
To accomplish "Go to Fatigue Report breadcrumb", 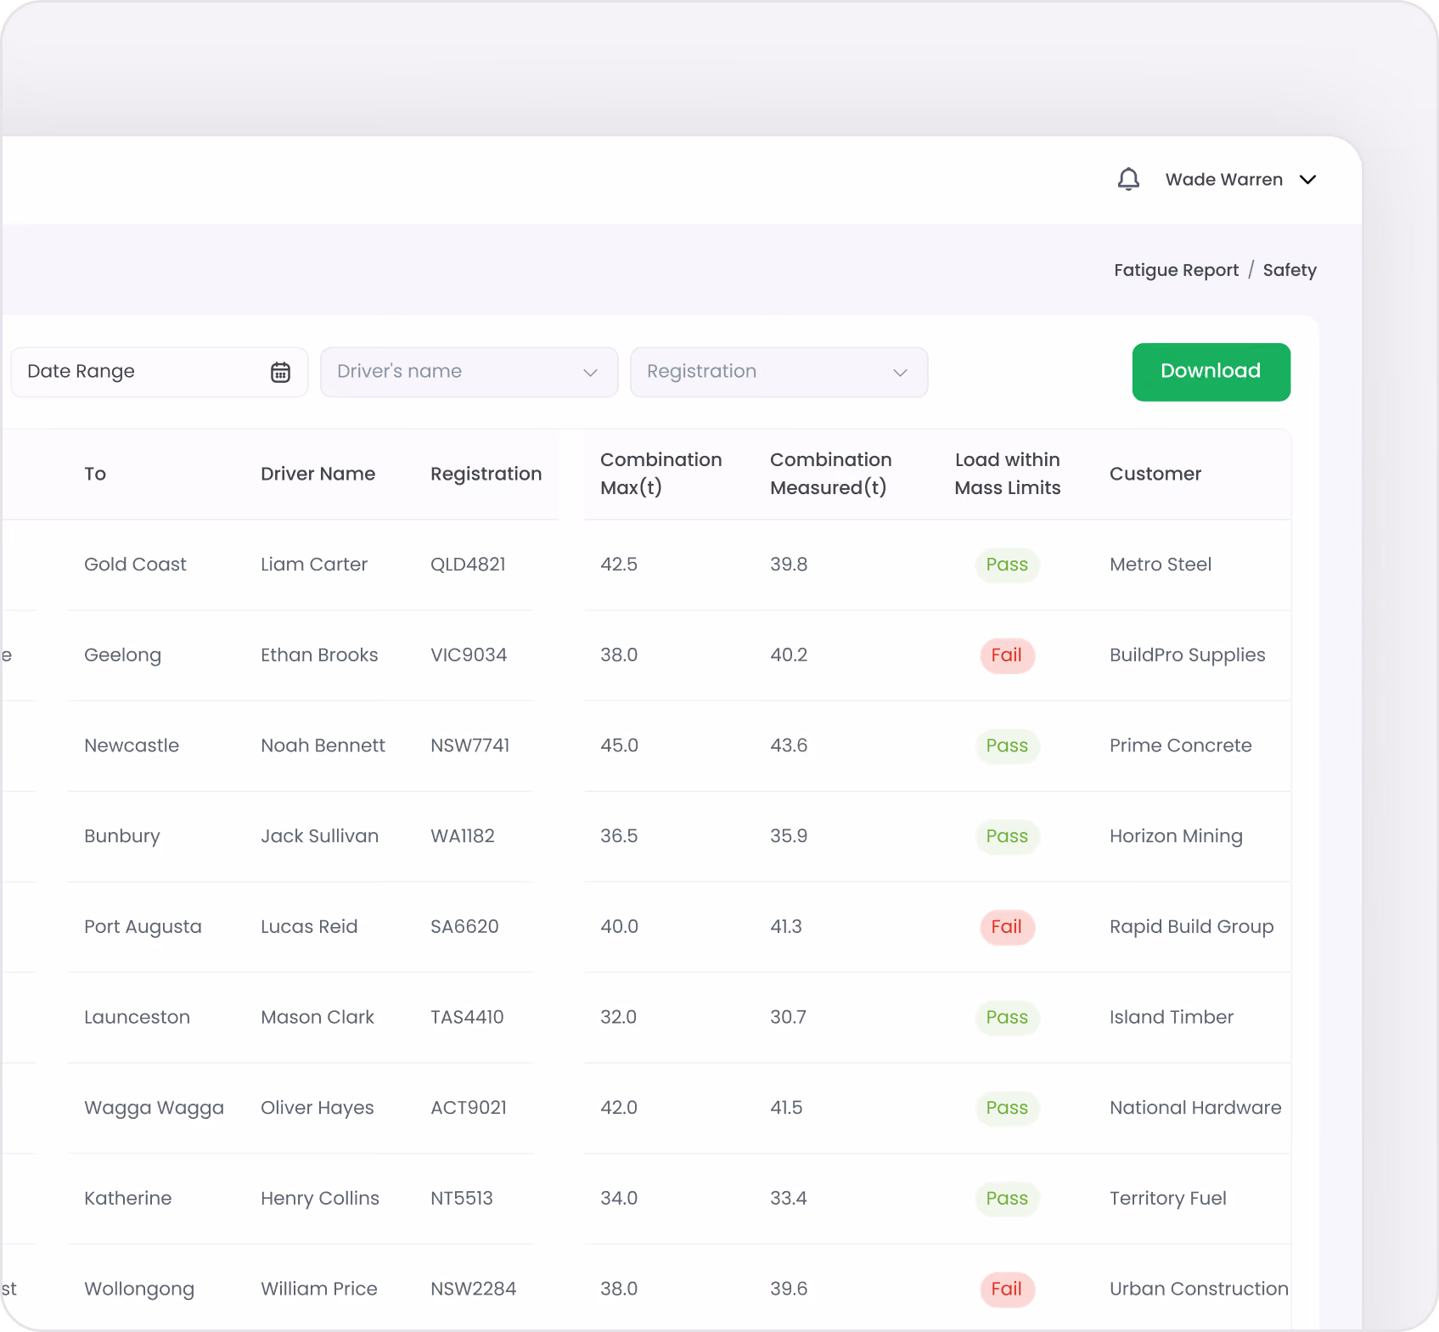I will click(1176, 270).
